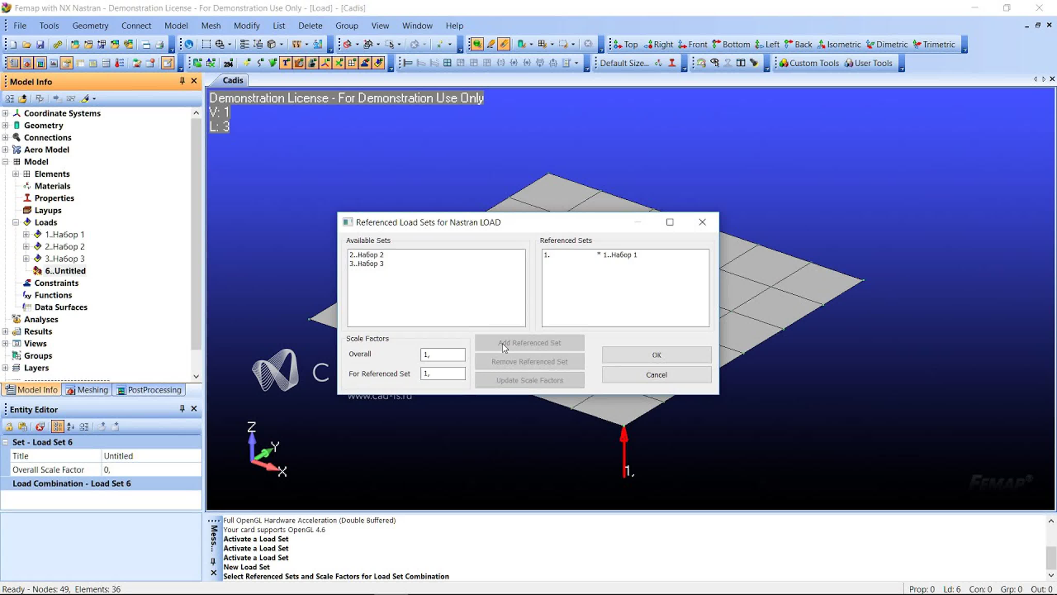The image size is (1057, 595).
Task: Click the measuring gauge icon
Action: click(x=701, y=63)
